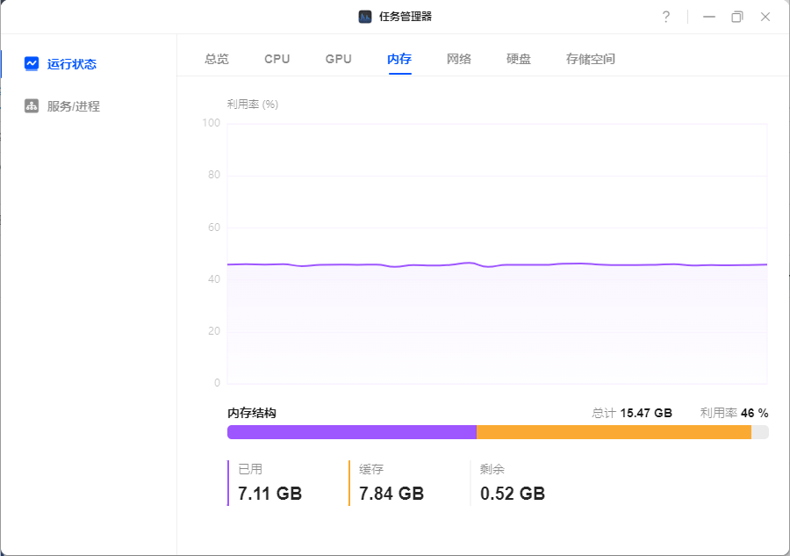Screen dimensions: 790x556
Task: Switch to the 总览 tab
Action: (x=217, y=59)
